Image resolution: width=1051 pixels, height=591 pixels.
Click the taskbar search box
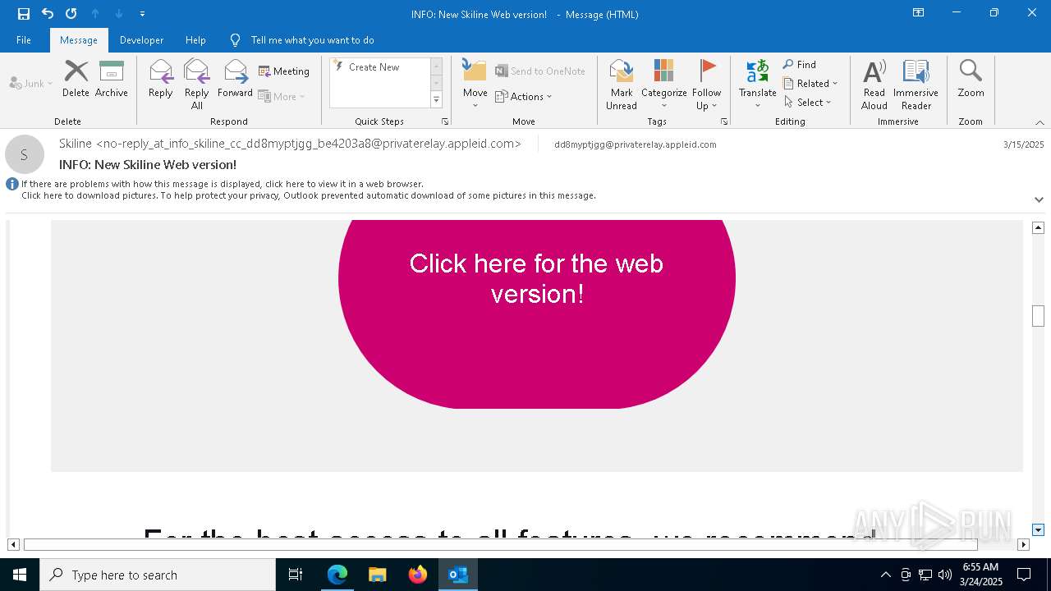(158, 575)
